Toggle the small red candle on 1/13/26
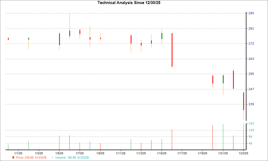Screen dimensions: 268x161 pos(141,44)
